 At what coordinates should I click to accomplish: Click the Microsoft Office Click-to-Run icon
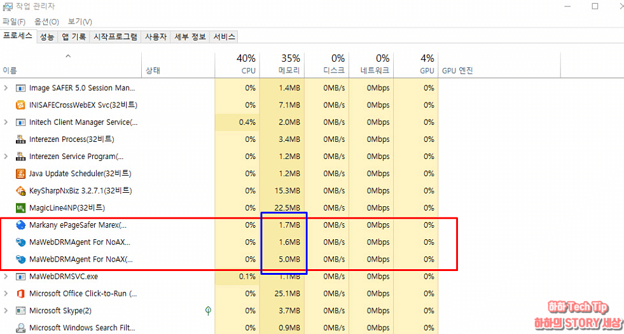pos(20,293)
